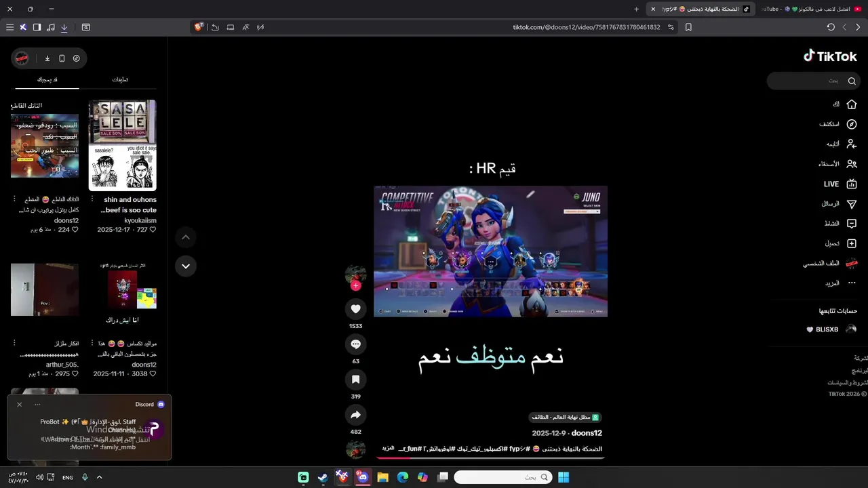Open the Messages sidebar item

(840, 203)
